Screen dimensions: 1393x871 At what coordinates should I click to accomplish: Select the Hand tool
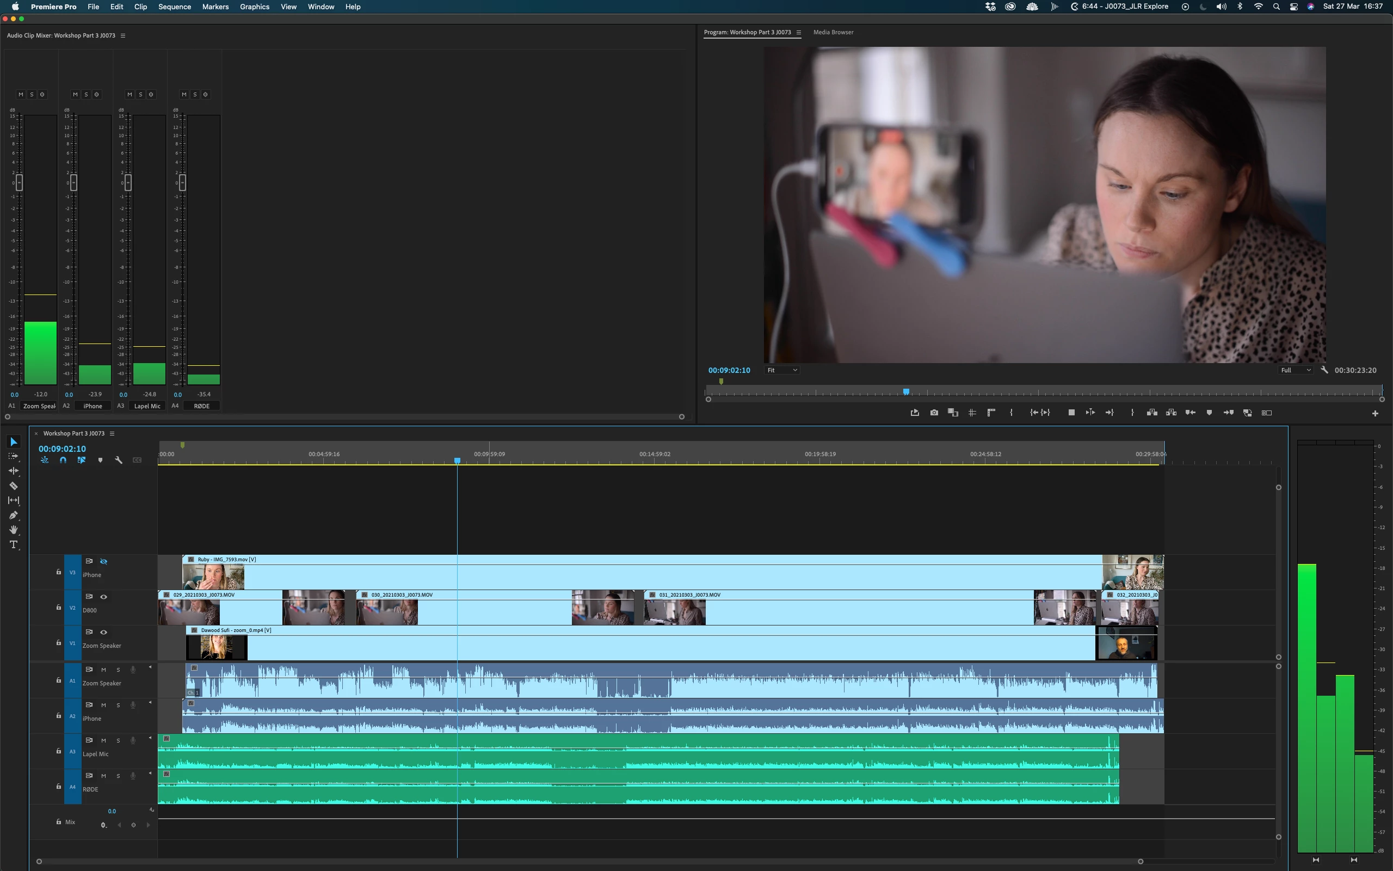[14, 530]
